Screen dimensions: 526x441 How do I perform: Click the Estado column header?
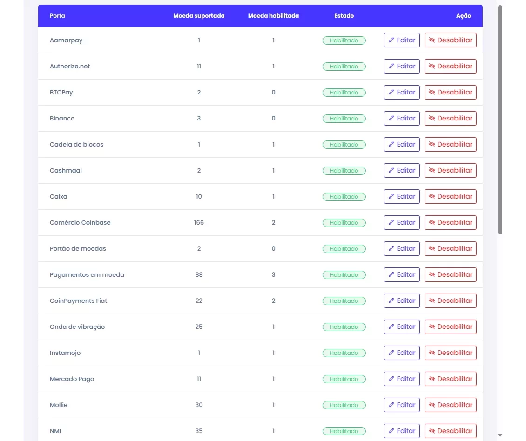(x=344, y=16)
